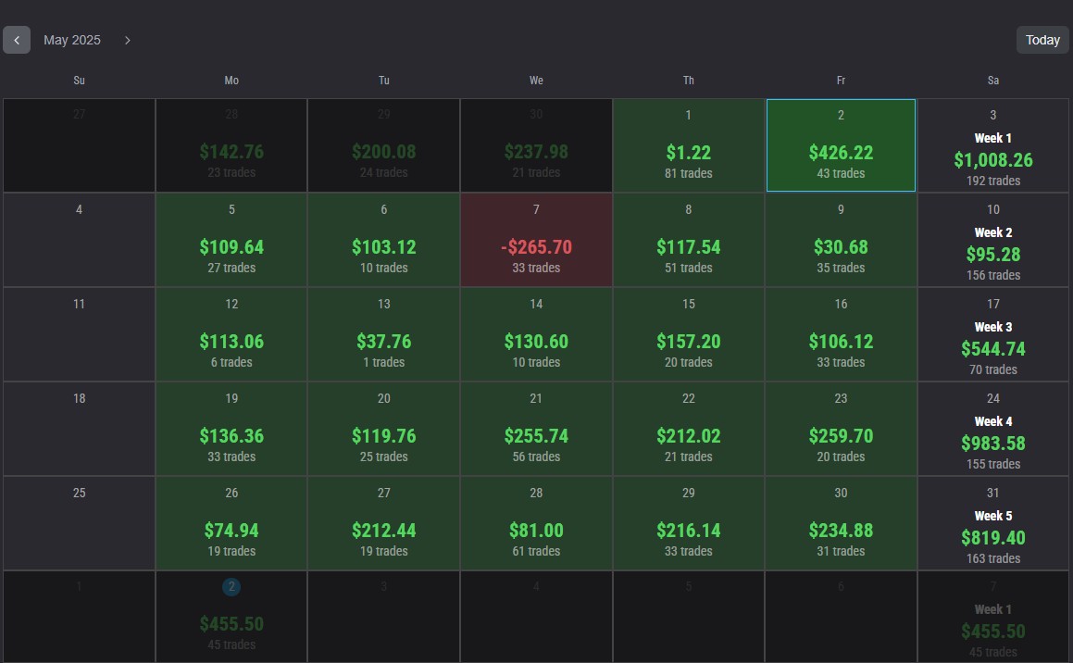The height and width of the screenshot is (663, 1073).
Task: Open Week 5 summary showing $819.40
Action: [x=993, y=523]
